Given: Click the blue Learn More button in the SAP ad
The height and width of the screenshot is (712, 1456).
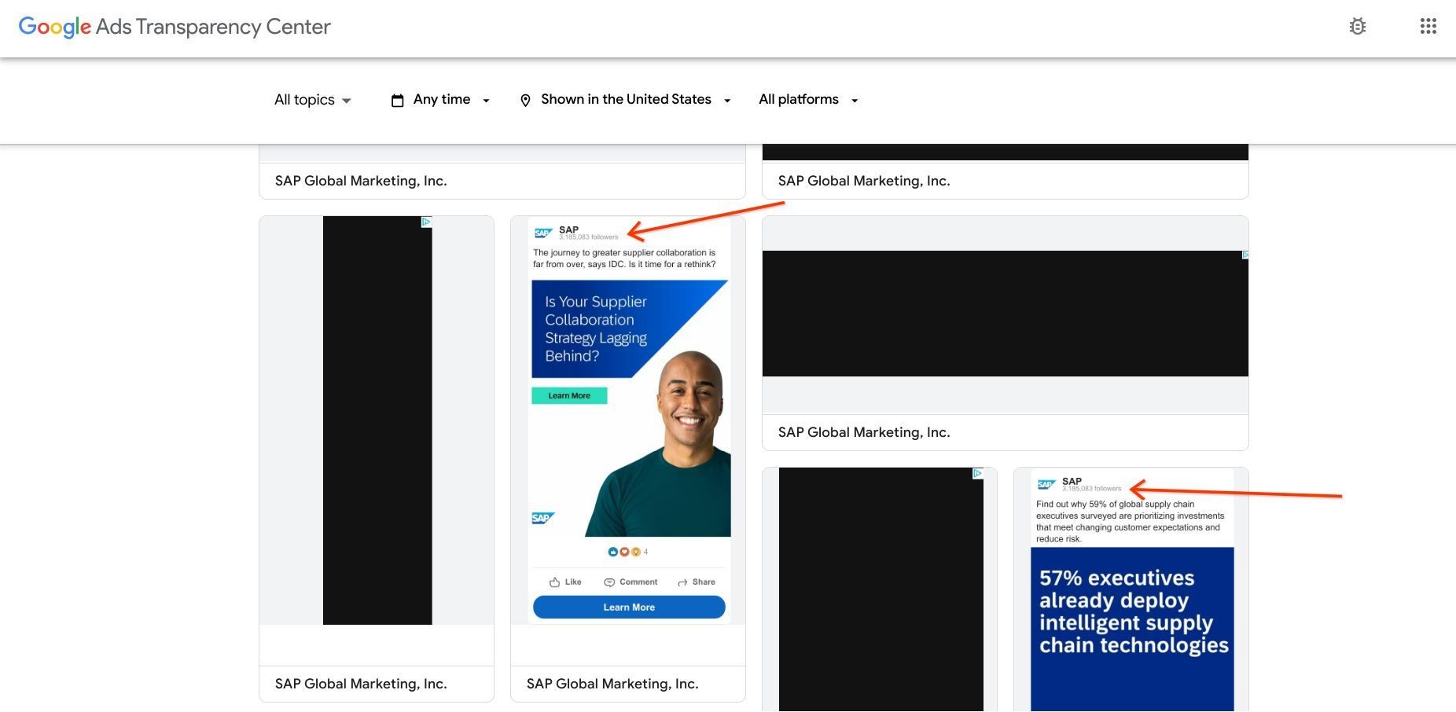Looking at the screenshot, I should [x=629, y=607].
